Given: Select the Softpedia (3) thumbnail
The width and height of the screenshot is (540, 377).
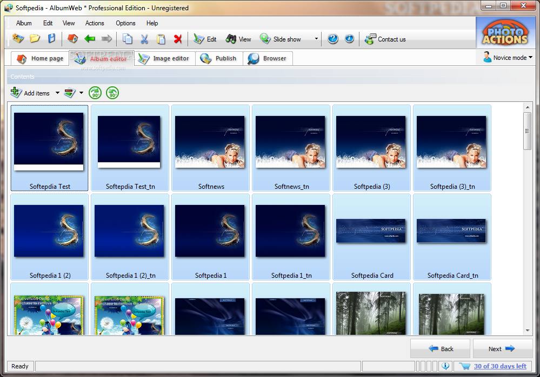Looking at the screenshot, I should (x=371, y=148).
